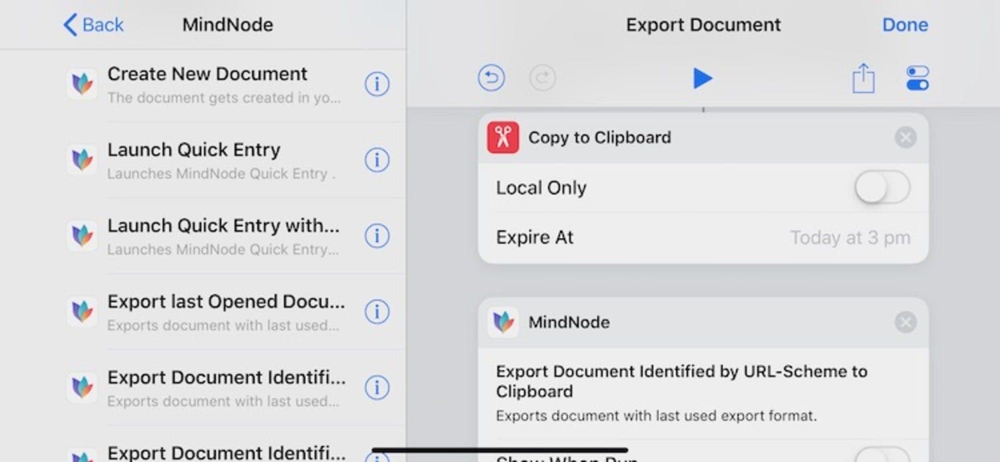
Task: Select Export last Opened Document action
Action: (x=225, y=312)
